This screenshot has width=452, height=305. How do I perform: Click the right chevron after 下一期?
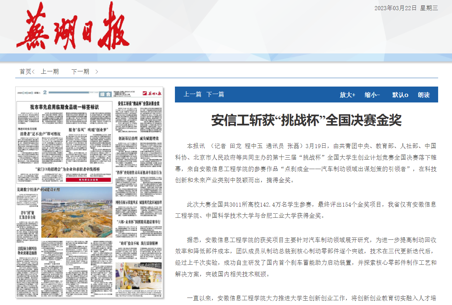click(96, 71)
